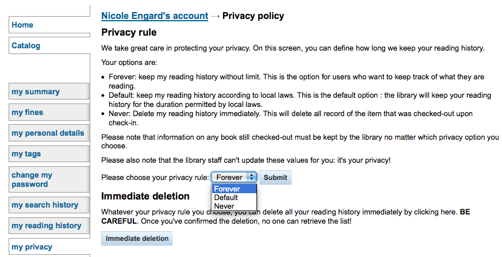Viewport: 502px width, 257px height.
Task: Click the 'Your options are:' text
Action: tap(129, 63)
